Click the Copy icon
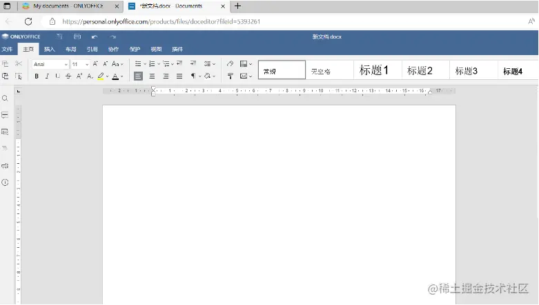This screenshot has width=539, height=305. pyautogui.click(x=5, y=64)
